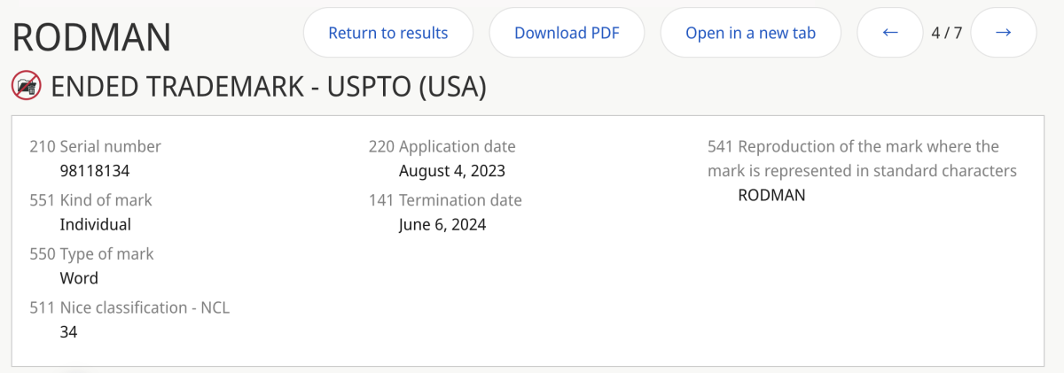This screenshot has width=1064, height=373.
Task: Click the 141 Termination date label
Action: point(445,200)
